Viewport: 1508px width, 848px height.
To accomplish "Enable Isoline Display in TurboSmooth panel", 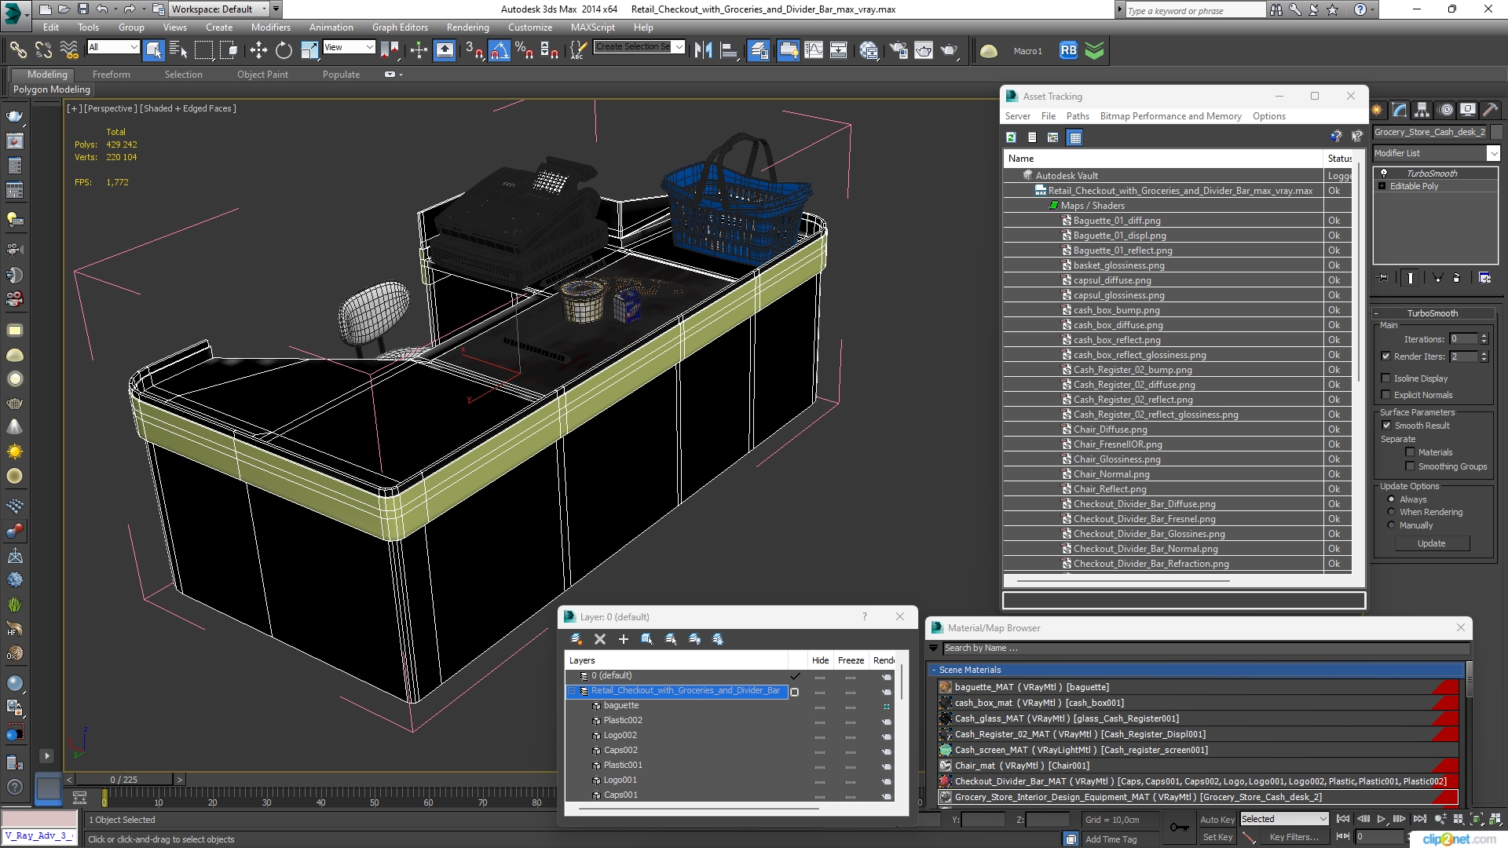I will 1387,377.
